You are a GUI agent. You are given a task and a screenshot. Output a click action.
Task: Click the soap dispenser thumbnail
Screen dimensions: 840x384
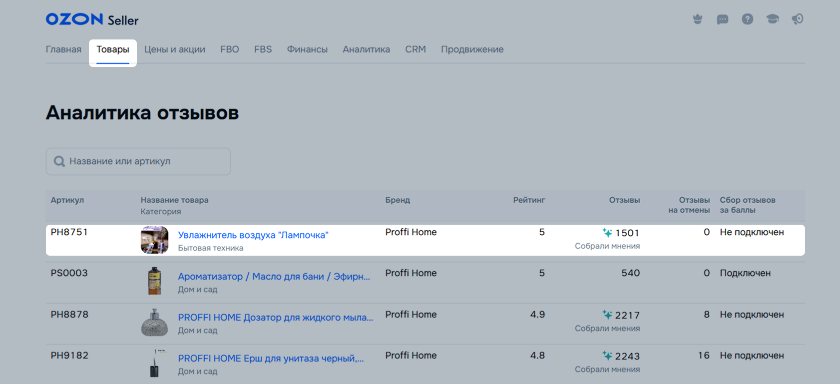[x=154, y=322]
